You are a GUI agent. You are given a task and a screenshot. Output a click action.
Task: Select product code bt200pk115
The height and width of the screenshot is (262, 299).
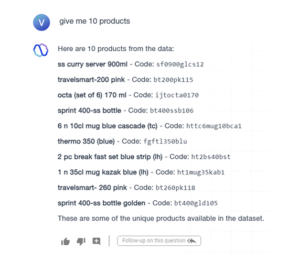coord(173,80)
